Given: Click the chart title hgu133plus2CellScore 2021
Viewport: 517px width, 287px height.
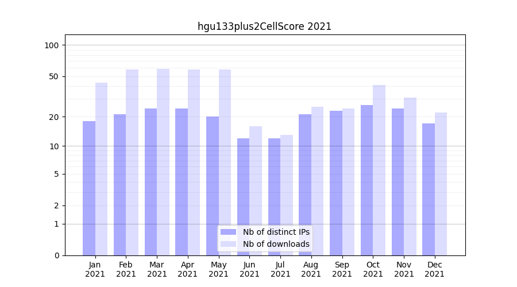Looking at the screenshot, I should click(264, 26).
